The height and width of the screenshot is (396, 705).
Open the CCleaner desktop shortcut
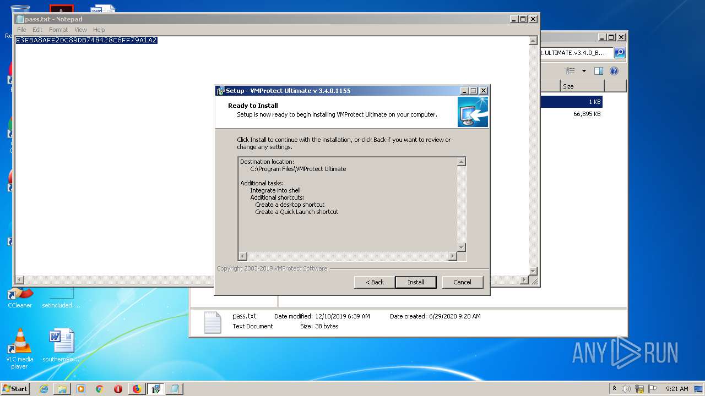click(20, 298)
